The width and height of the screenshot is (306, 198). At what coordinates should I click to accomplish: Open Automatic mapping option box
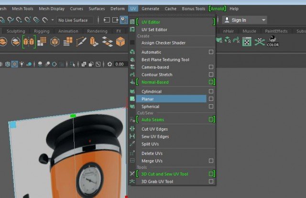click(x=211, y=52)
